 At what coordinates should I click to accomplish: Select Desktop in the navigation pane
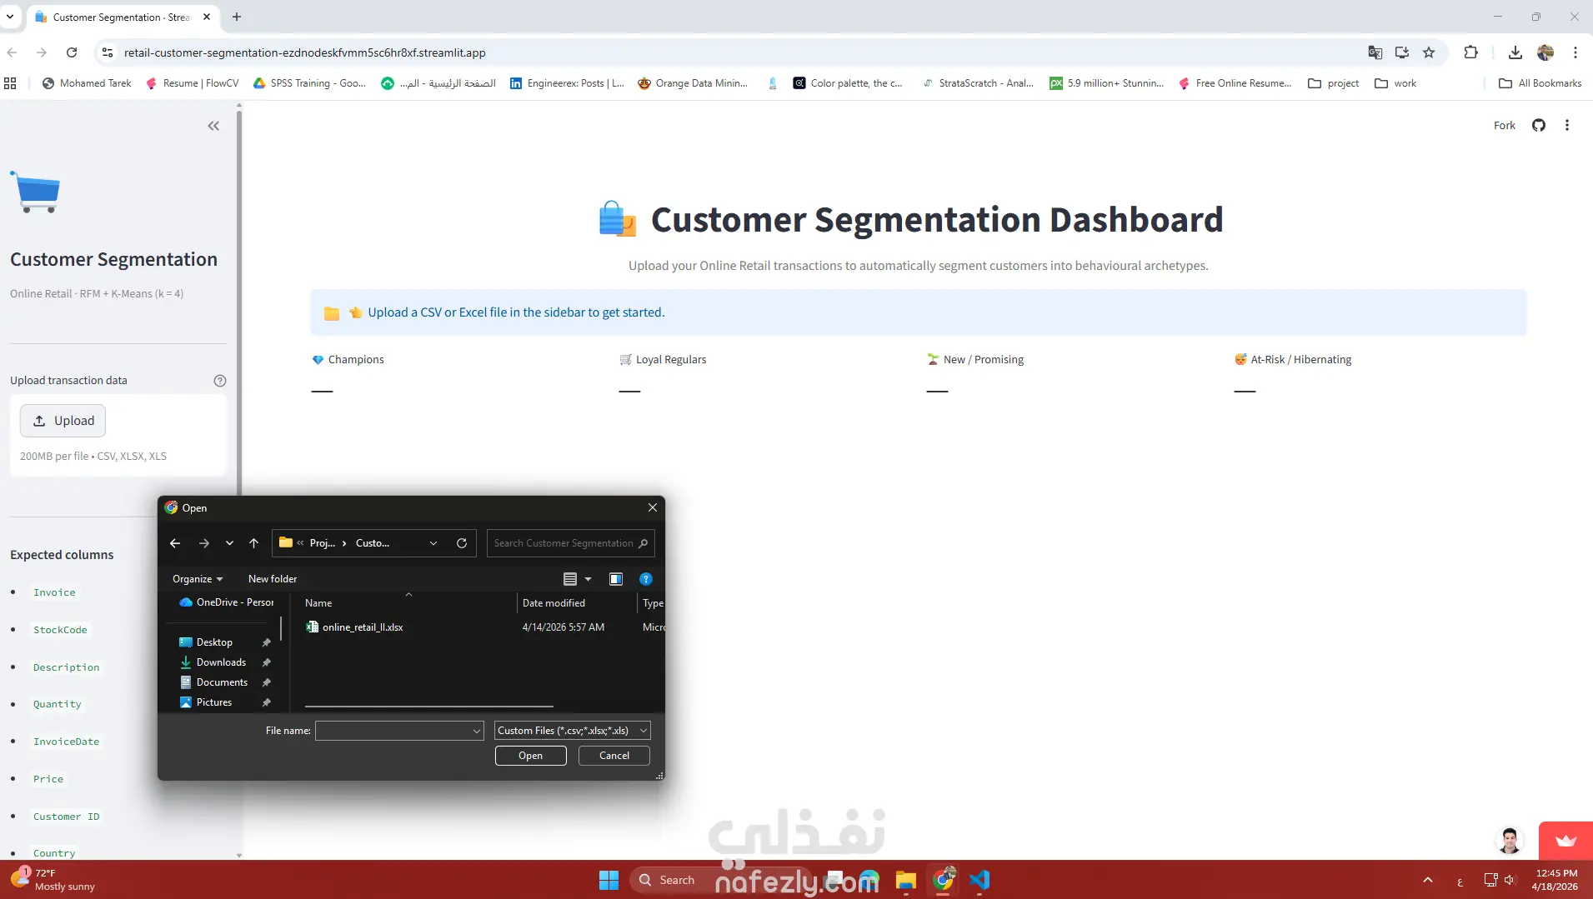(x=214, y=642)
